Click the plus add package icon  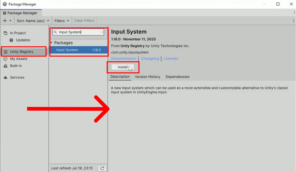(x=5, y=20)
